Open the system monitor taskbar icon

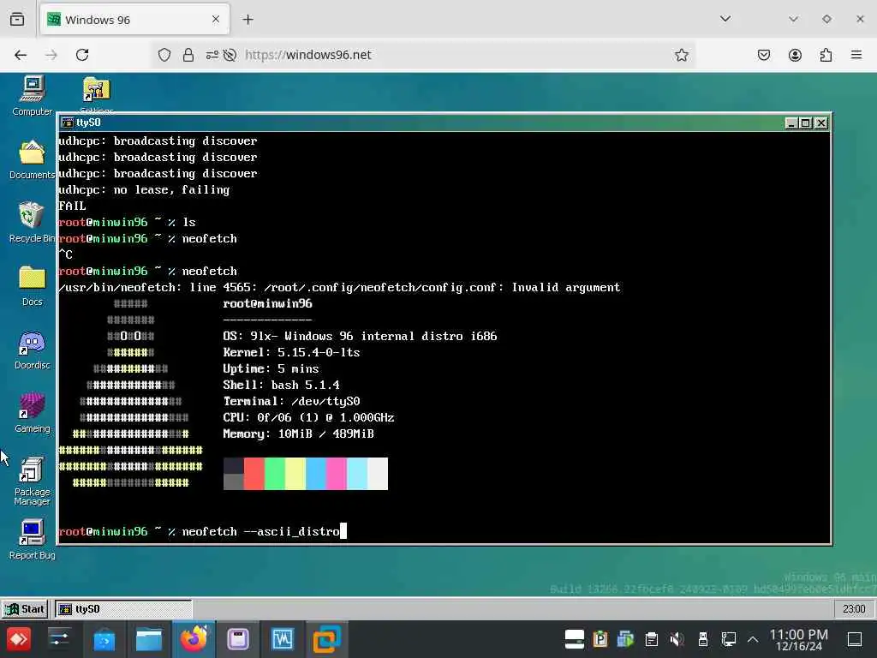[282, 639]
